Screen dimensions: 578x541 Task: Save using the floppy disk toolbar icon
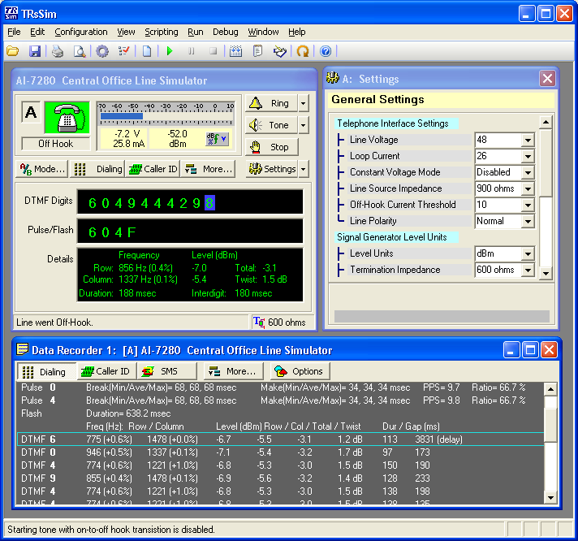click(x=35, y=51)
